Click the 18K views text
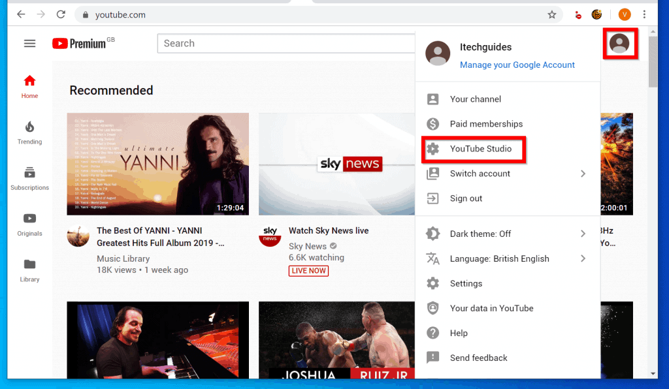The height and width of the screenshot is (389, 669). (x=116, y=270)
